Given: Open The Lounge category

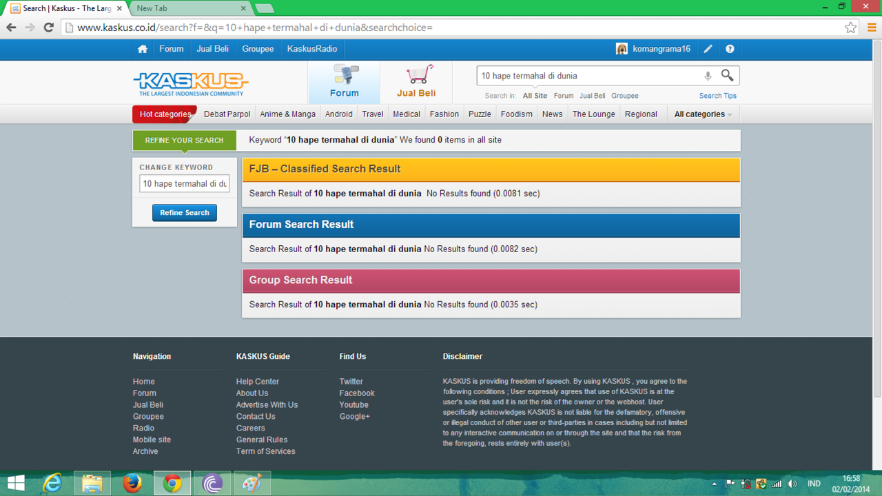Looking at the screenshot, I should click(x=593, y=114).
